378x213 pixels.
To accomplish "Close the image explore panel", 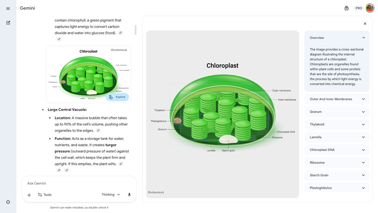I will [365, 23].
